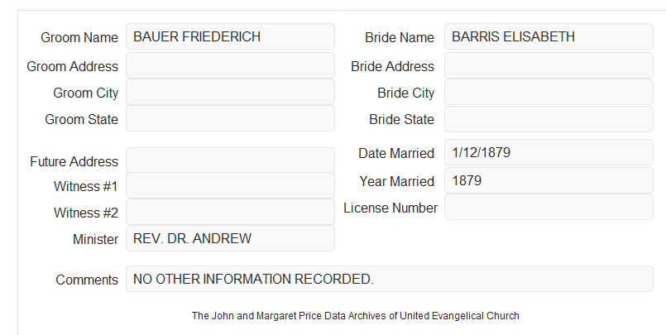666x335 pixels.
Task: Click the Date Married label
Action: click(396, 153)
